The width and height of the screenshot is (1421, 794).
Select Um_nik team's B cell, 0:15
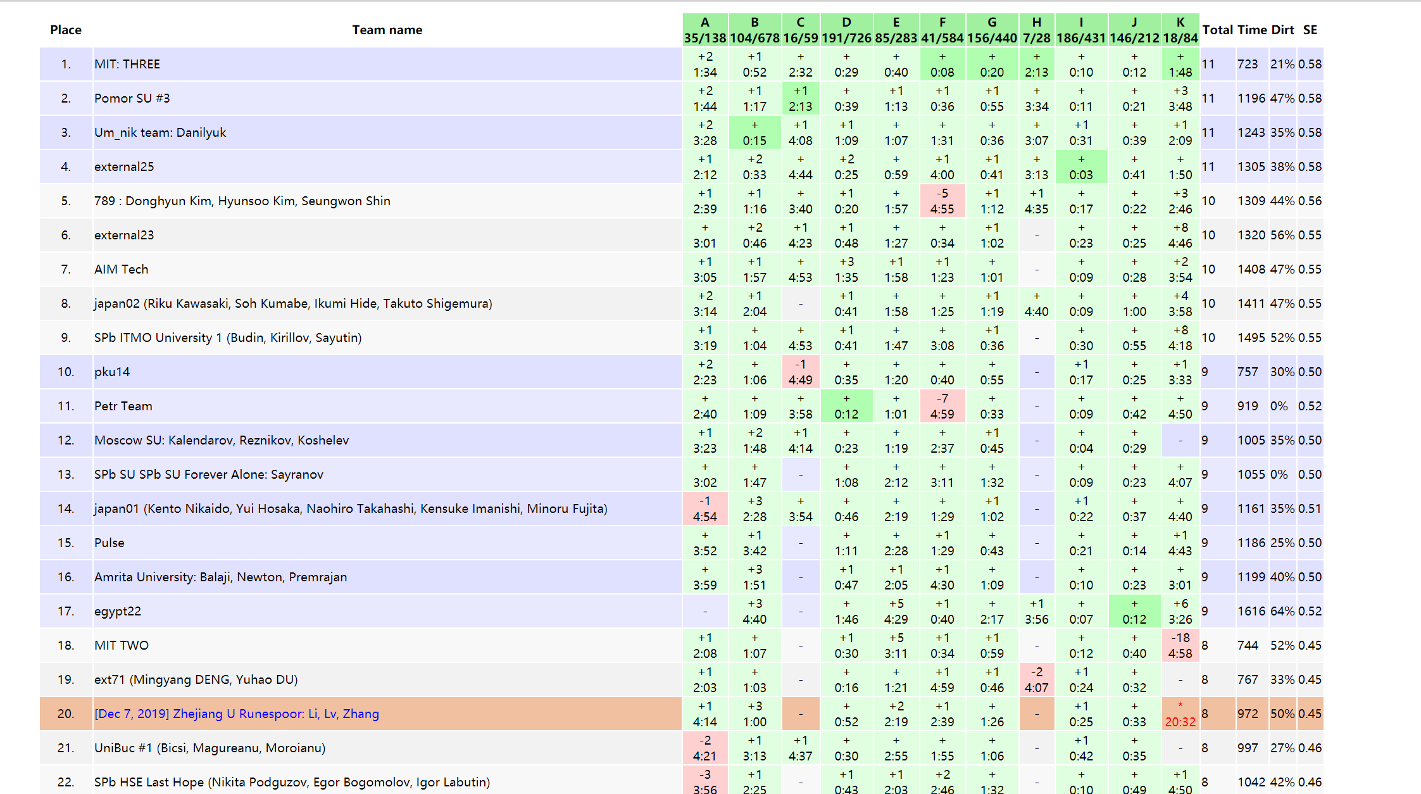click(x=754, y=133)
